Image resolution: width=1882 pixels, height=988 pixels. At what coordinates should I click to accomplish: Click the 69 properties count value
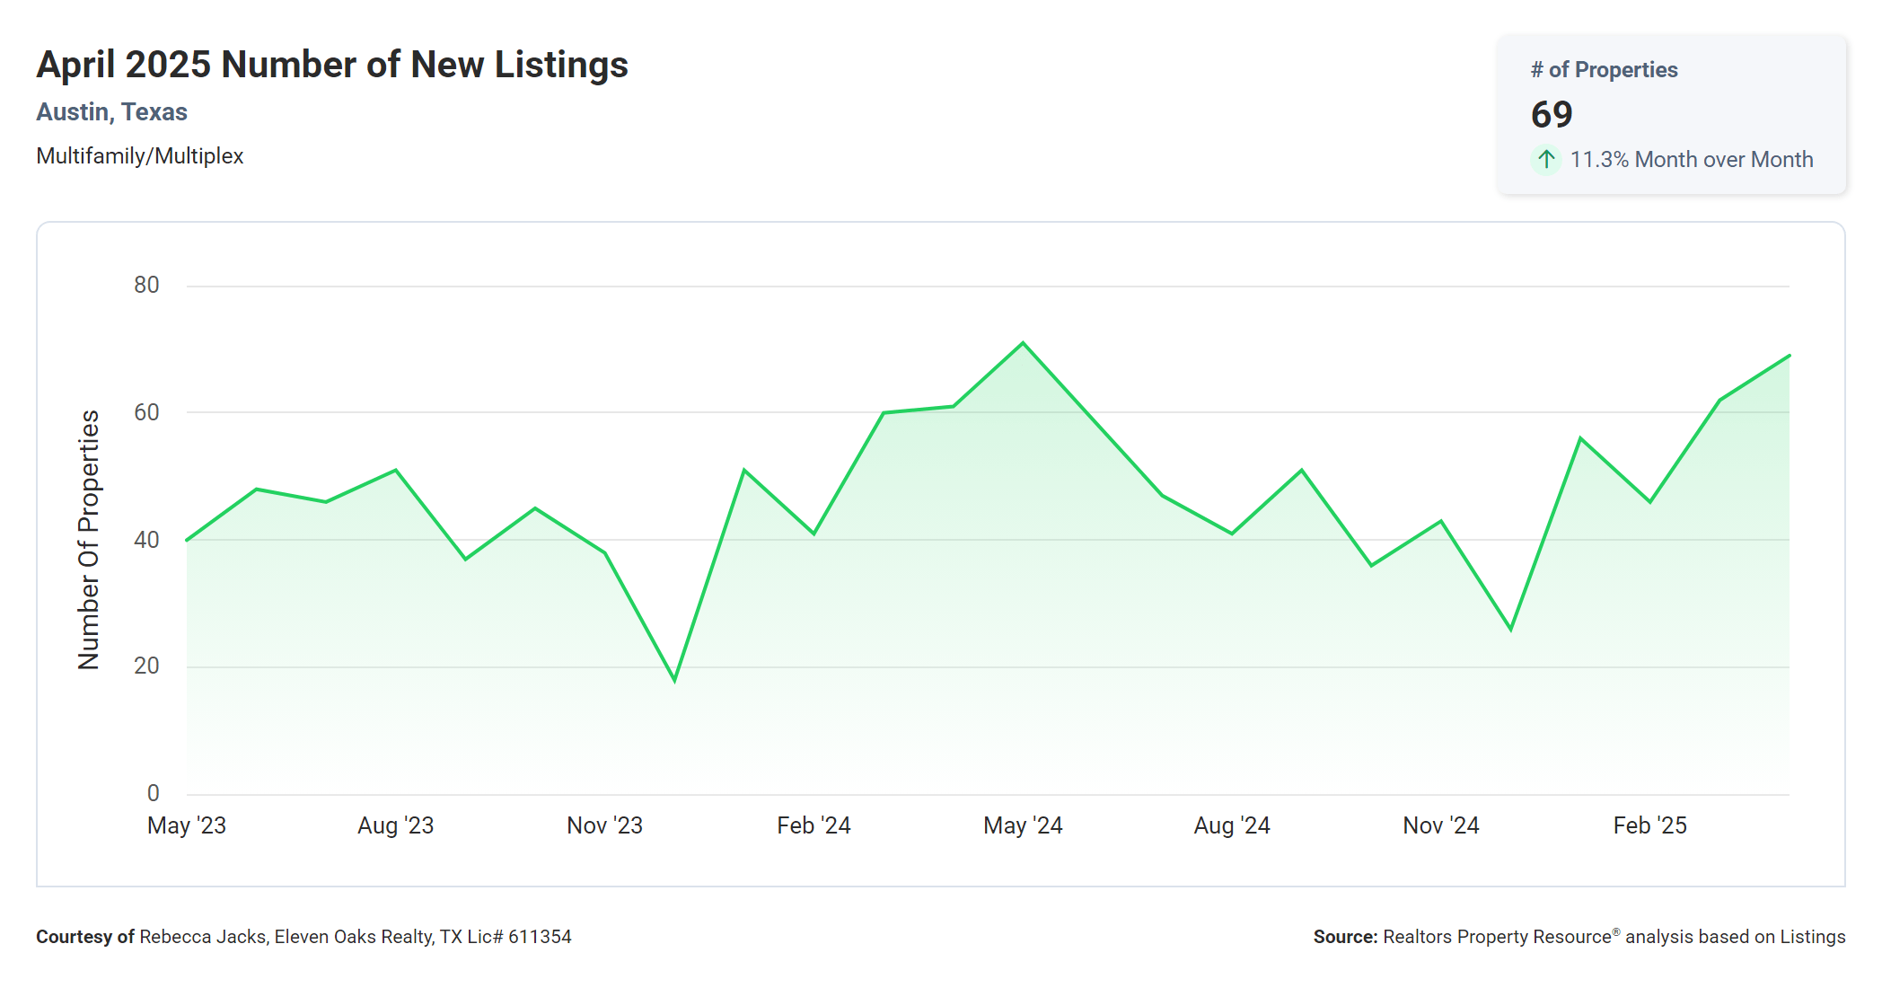[x=1552, y=115]
